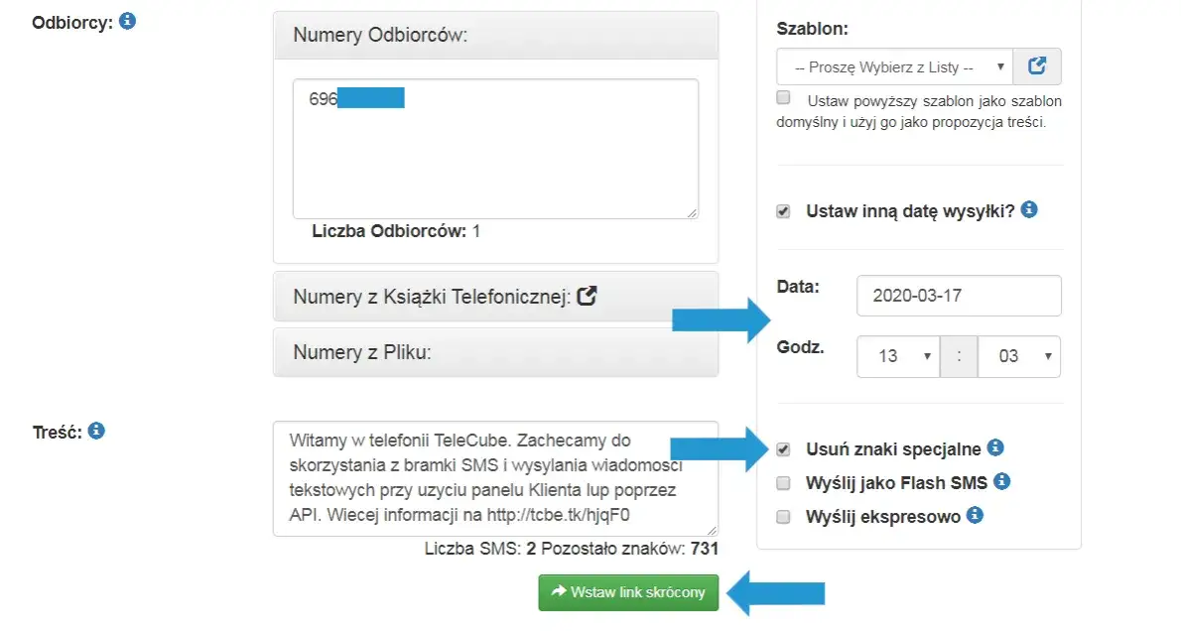Click info icon beside Treść label
1181x631 pixels.
click(96, 431)
